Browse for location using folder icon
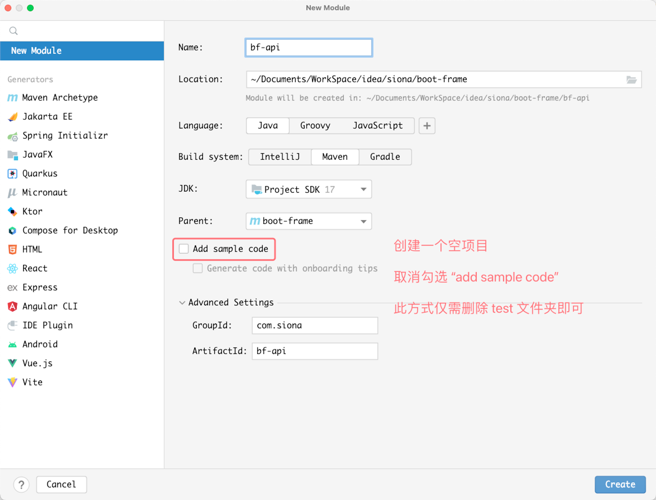The height and width of the screenshot is (500, 656). (631, 80)
